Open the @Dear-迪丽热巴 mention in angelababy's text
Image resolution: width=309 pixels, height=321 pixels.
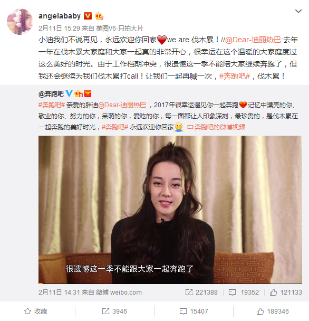pyautogui.click(x=253, y=40)
